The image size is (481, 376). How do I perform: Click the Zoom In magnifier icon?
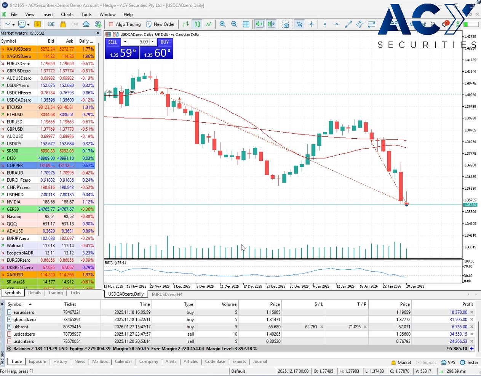pyautogui.click(x=223, y=24)
